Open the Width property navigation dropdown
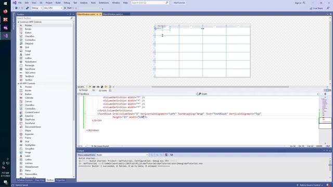This screenshot has width=333, height=187. click(x=259, y=94)
